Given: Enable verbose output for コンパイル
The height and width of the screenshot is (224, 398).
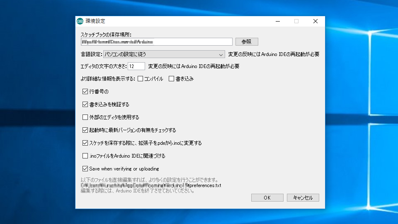Looking at the screenshot, I should [141, 79].
